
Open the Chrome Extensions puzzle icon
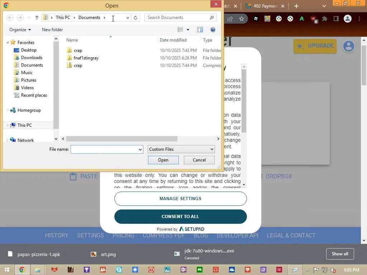coord(324,19)
